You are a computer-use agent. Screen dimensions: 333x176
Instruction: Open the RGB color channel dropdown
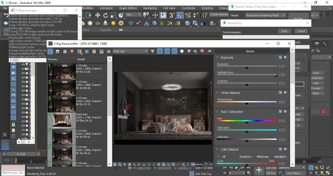[x=130, y=51]
